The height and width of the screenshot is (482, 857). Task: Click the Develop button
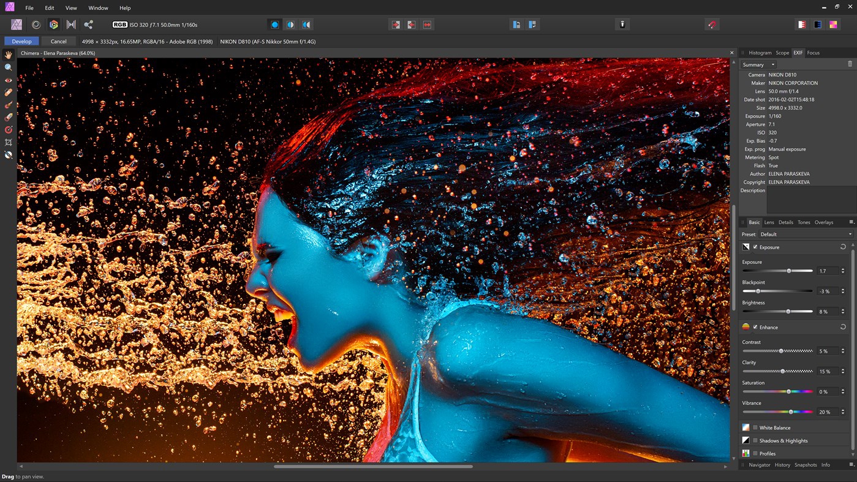(21, 41)
